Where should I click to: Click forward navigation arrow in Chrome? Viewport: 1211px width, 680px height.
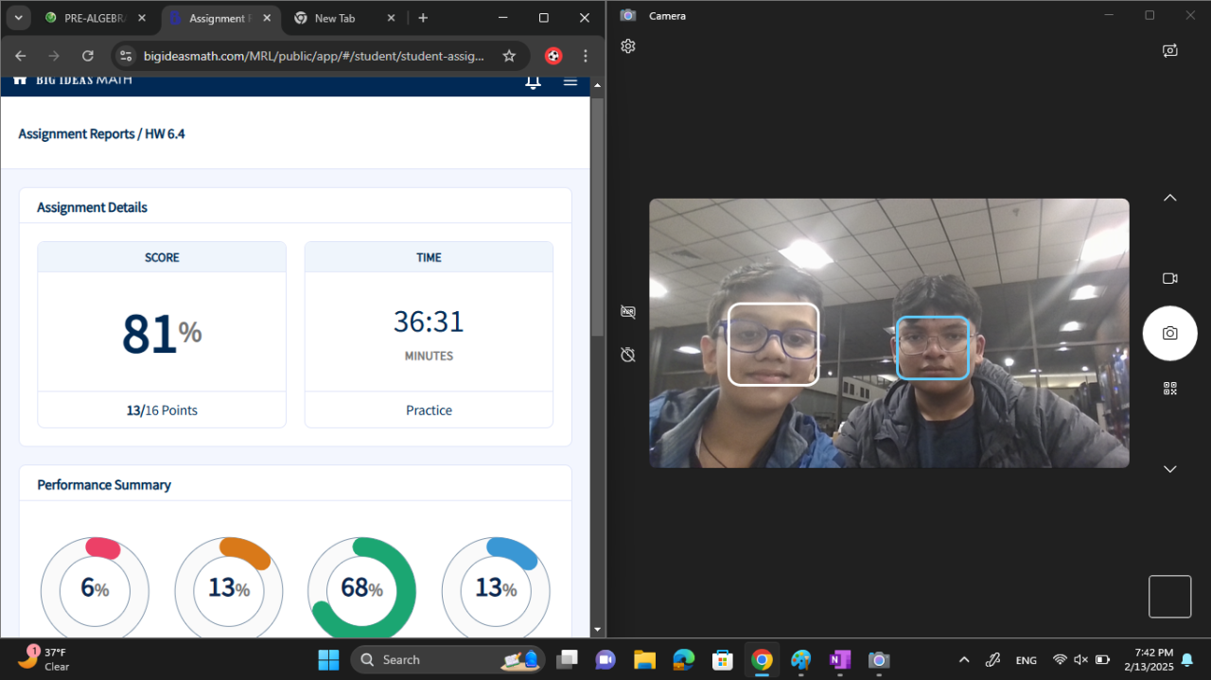point(54,56)
